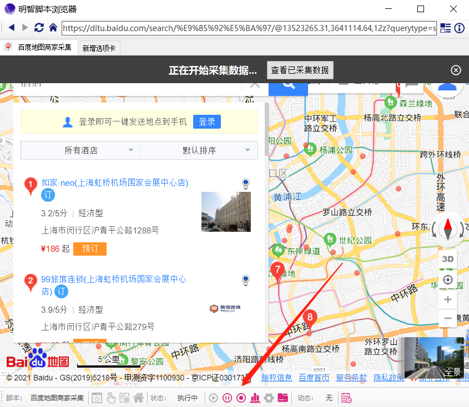469x407 pixels.
Task: Open the 隐私政策 link
Action: click(x=389, y=378)
